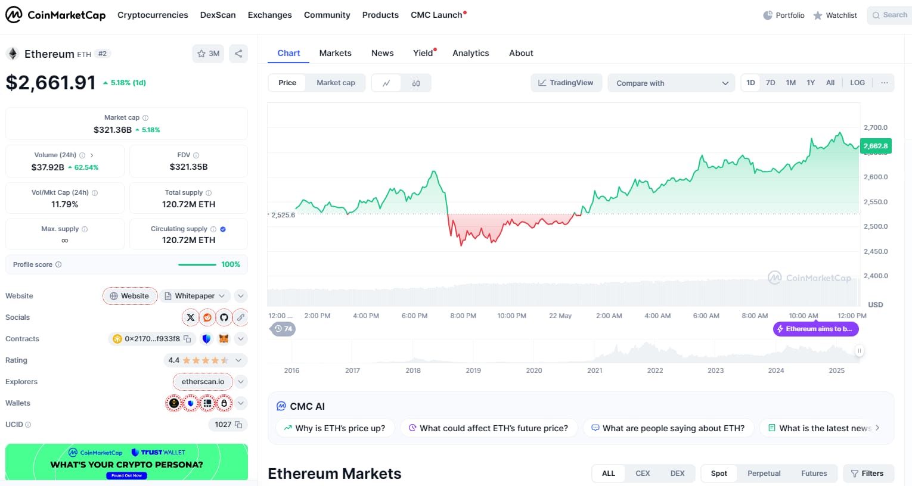Open Ethereum's Reddit social link

coord(207,317)
